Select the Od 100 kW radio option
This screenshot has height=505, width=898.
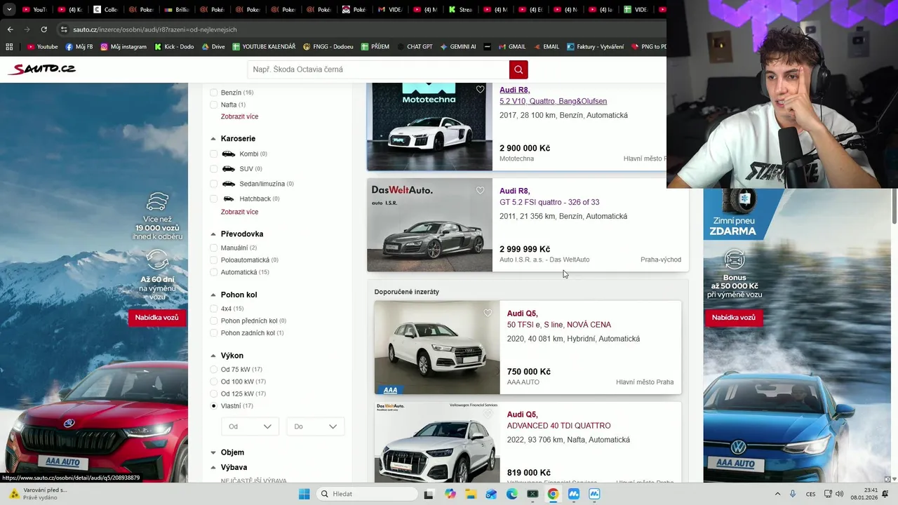click(214, 382)
